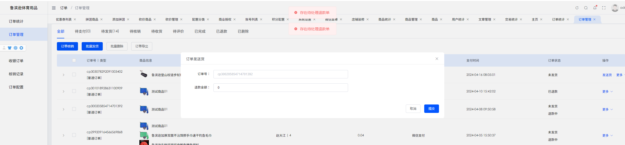This screenshot has width=625, height=145.
Task: Click the refresh icon in top bar
Action: click(577, 8)
